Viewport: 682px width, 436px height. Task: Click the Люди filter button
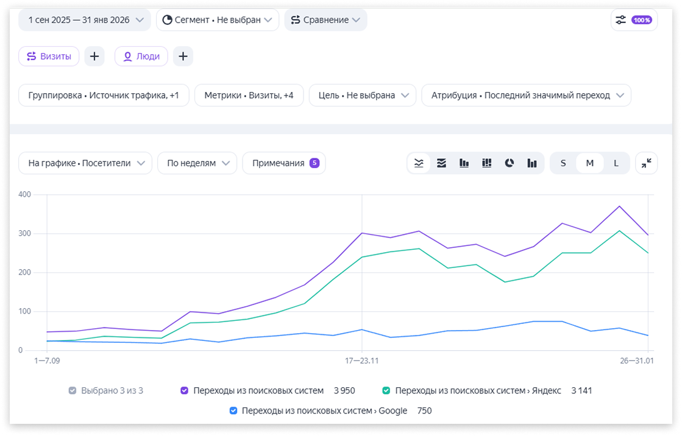click(141, 57)
